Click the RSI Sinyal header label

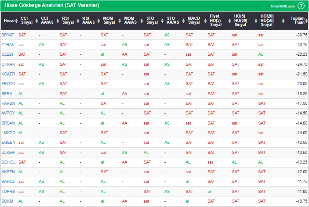(x=68, y=20)
